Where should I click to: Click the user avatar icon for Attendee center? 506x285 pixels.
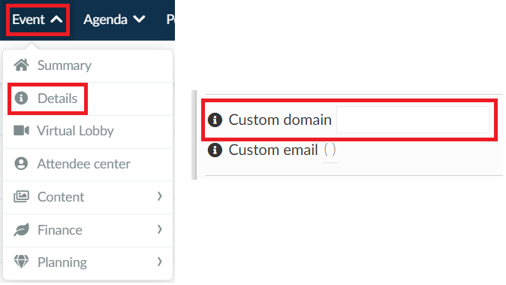[21, 163]
